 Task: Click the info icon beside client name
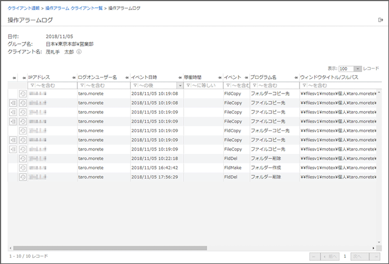pyautogui.click(x=79, y=52)
